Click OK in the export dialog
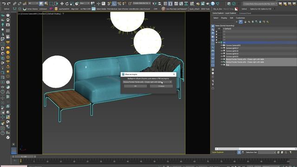Image resolution: width=297 pixels, height=167 pixels. coord(135,86)
